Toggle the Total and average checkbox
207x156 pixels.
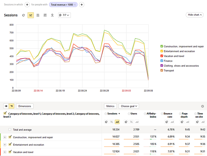[10, 130]
